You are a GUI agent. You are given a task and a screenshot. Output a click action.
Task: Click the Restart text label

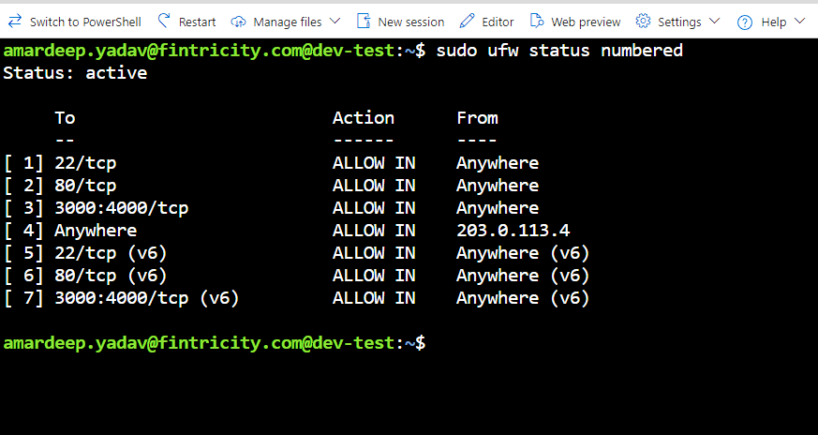[x=197, y=22]
